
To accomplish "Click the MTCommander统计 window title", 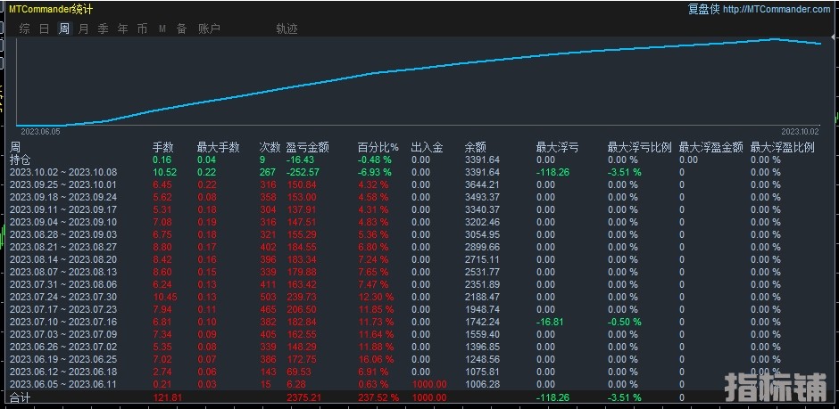I will [x=51, y=9].
